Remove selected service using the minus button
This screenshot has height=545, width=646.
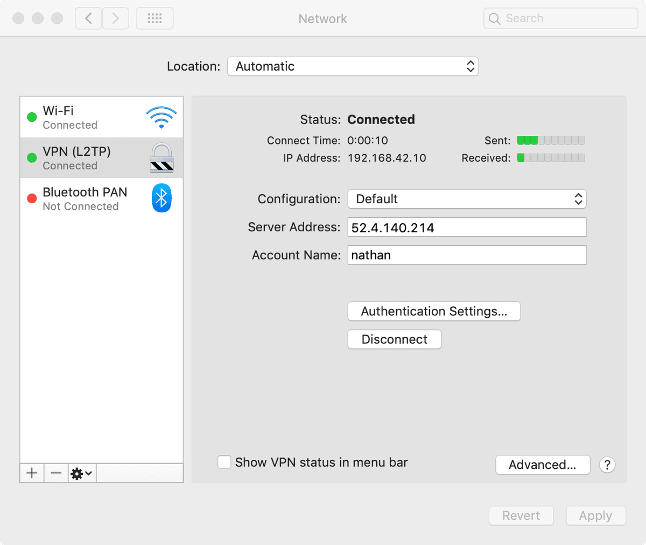point(55,473)
